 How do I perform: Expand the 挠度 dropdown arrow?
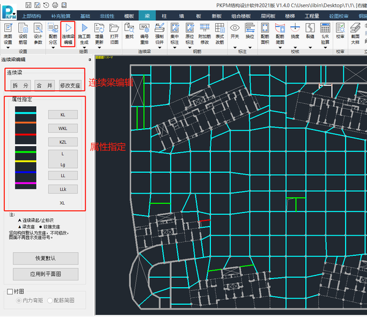tap(295, 46)
